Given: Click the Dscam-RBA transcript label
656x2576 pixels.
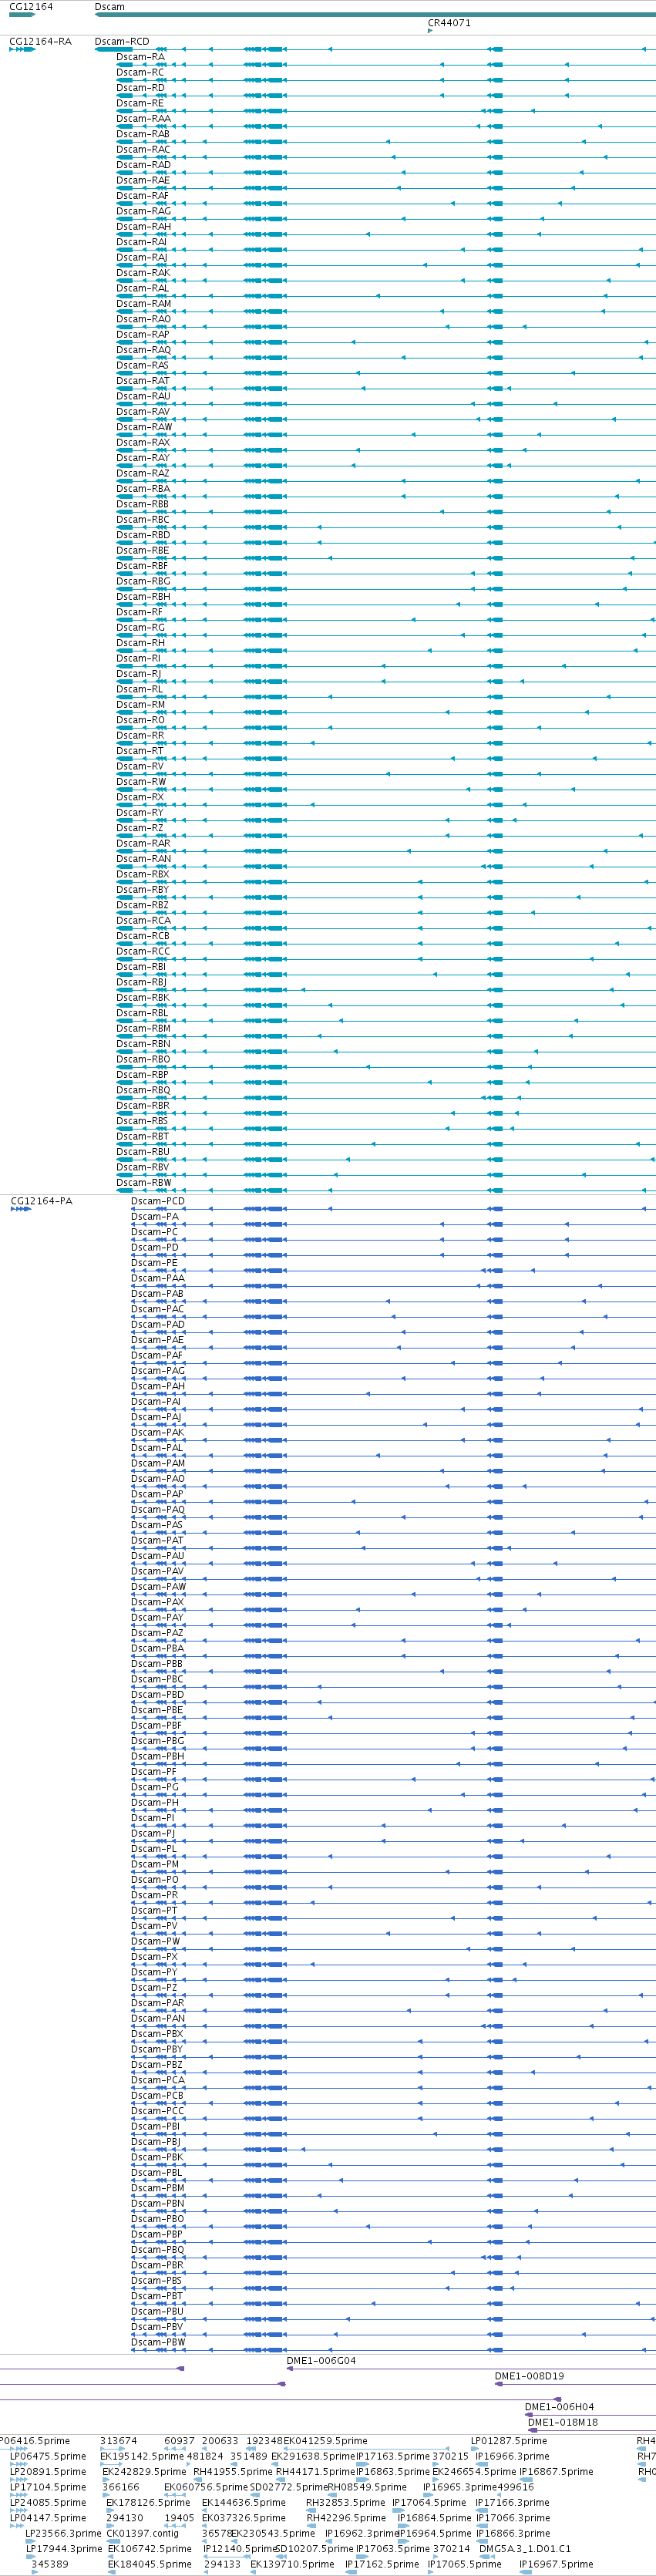Looking at the screenshot, I should click(x=143, y=489).
